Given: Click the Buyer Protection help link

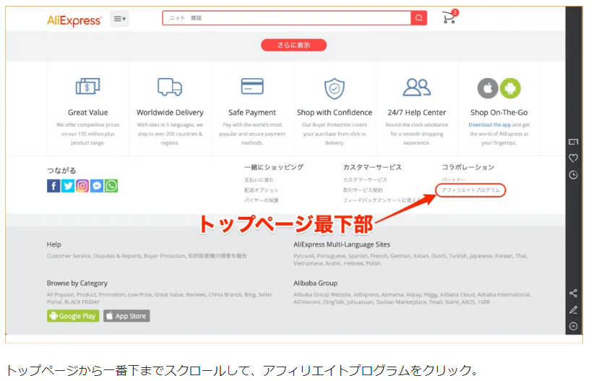Looking at the screenshot, I should click(x=165, y=256).
